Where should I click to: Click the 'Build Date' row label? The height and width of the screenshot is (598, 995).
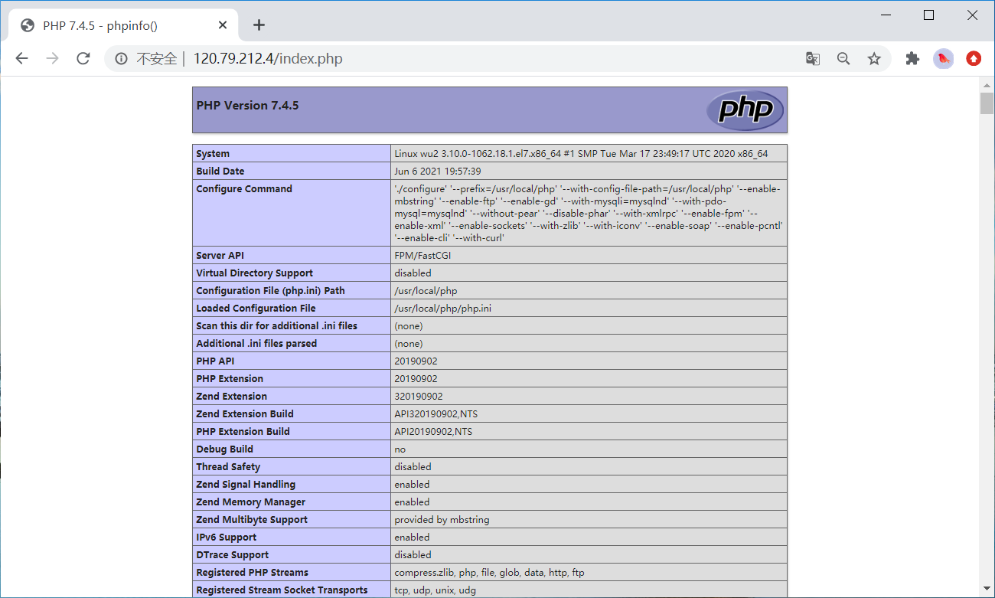[220, 172]
